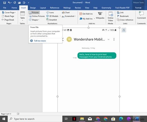This screenshot has width=147, height=122.
Task: Open the Foxit Reader PDF tab
Action: coord(122,8)
